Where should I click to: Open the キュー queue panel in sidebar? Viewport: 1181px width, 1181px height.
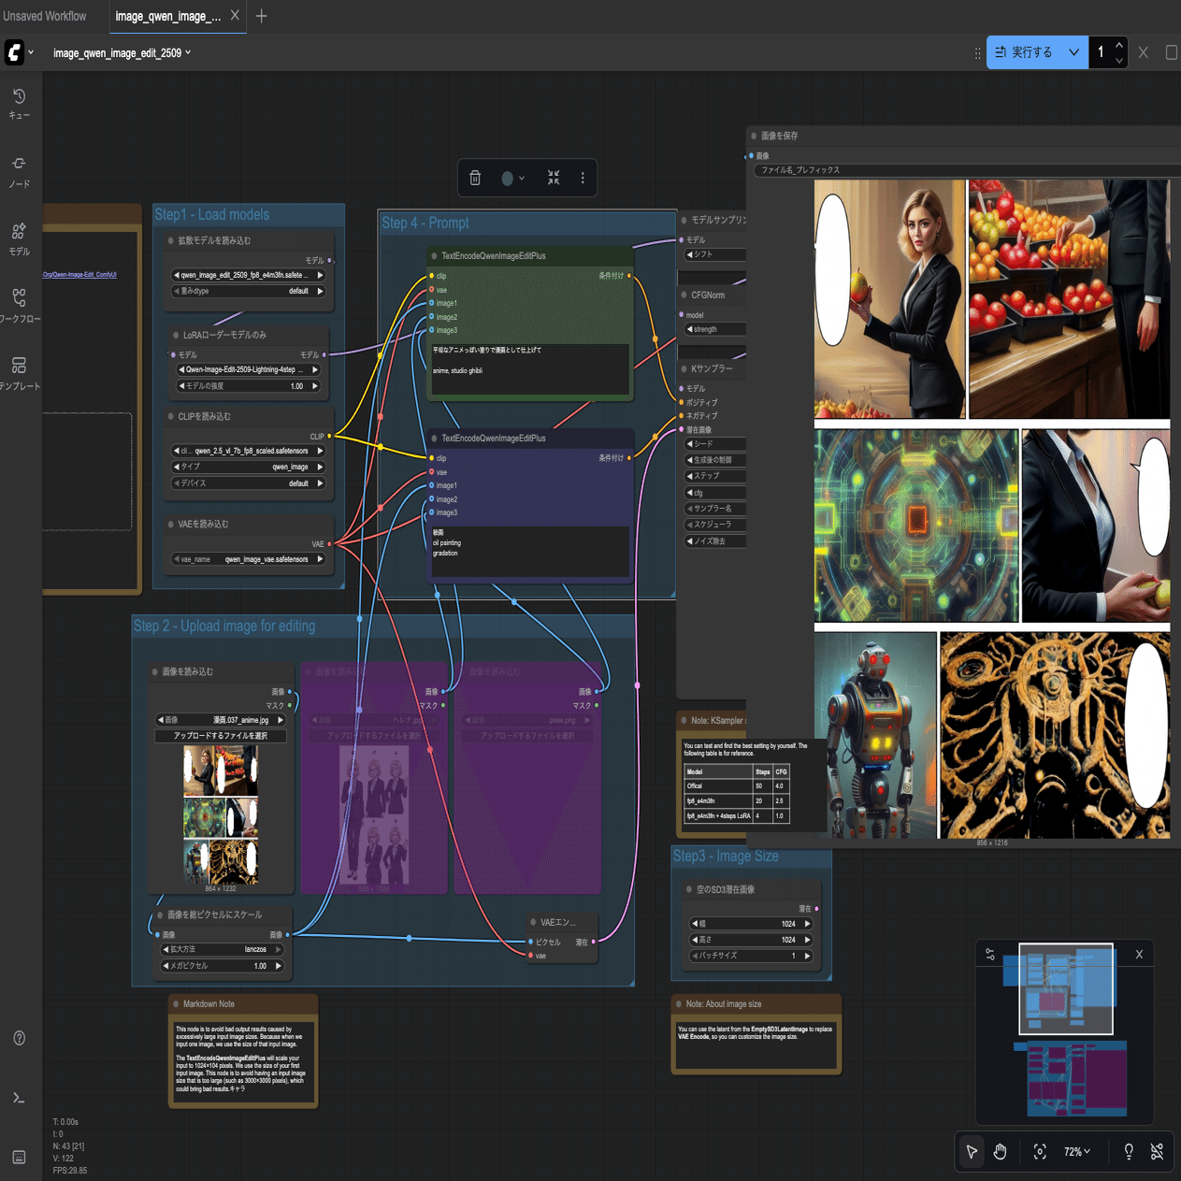[19, 103]
